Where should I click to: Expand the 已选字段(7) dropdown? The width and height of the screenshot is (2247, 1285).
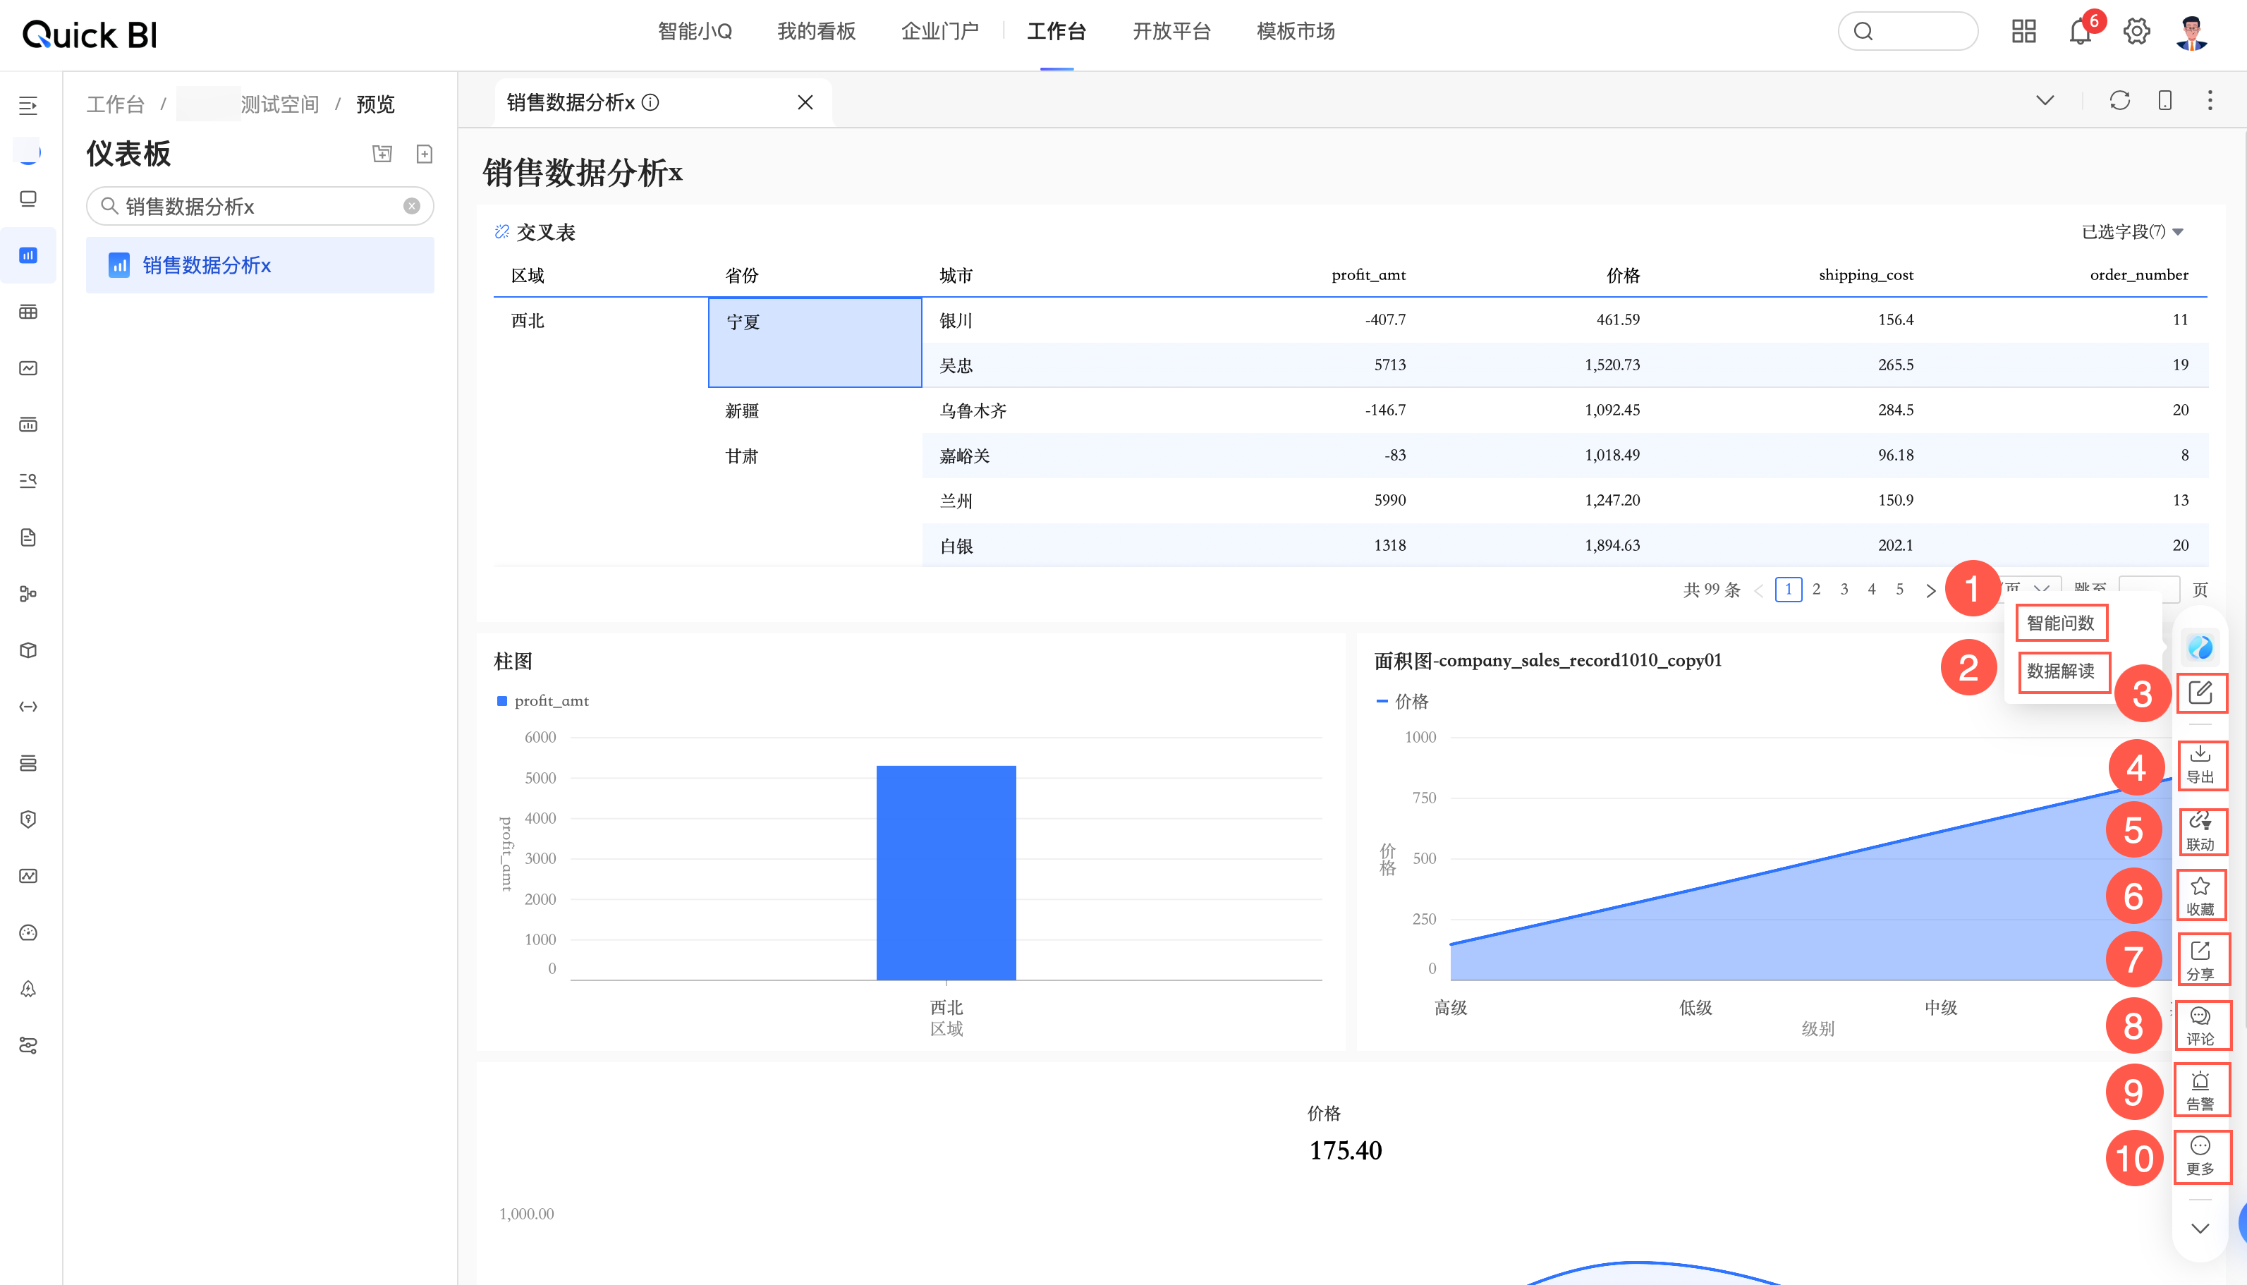[x=2131, y=232]
